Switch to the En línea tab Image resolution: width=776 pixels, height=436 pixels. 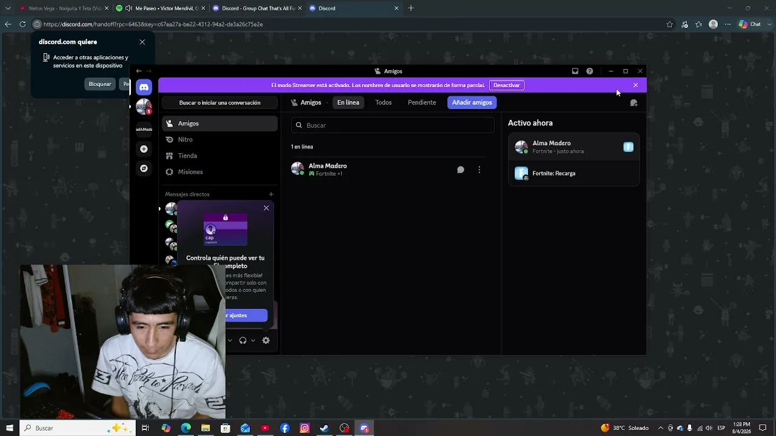pyautogui.click(x=348, y=102)
